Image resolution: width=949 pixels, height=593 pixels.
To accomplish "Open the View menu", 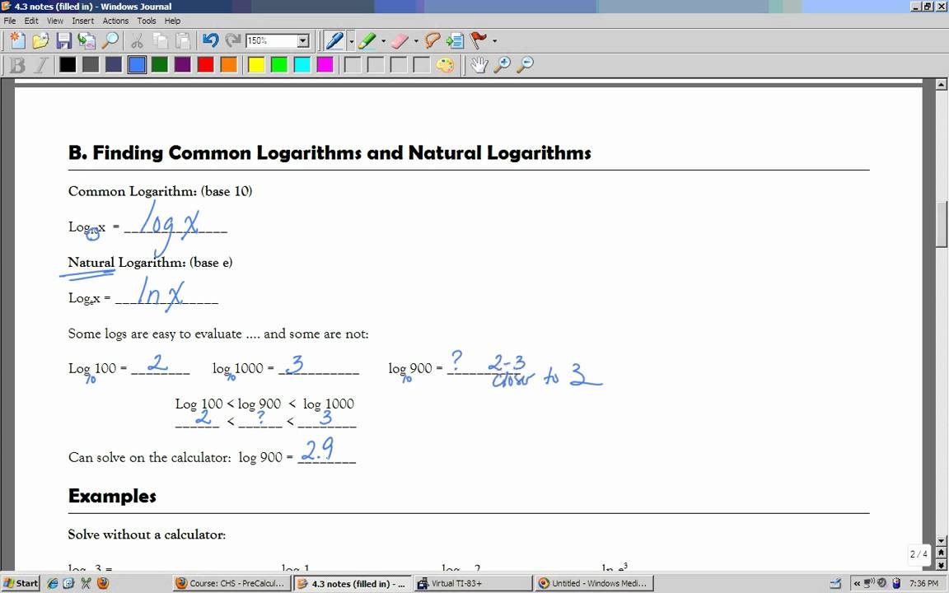I will 55,21.
